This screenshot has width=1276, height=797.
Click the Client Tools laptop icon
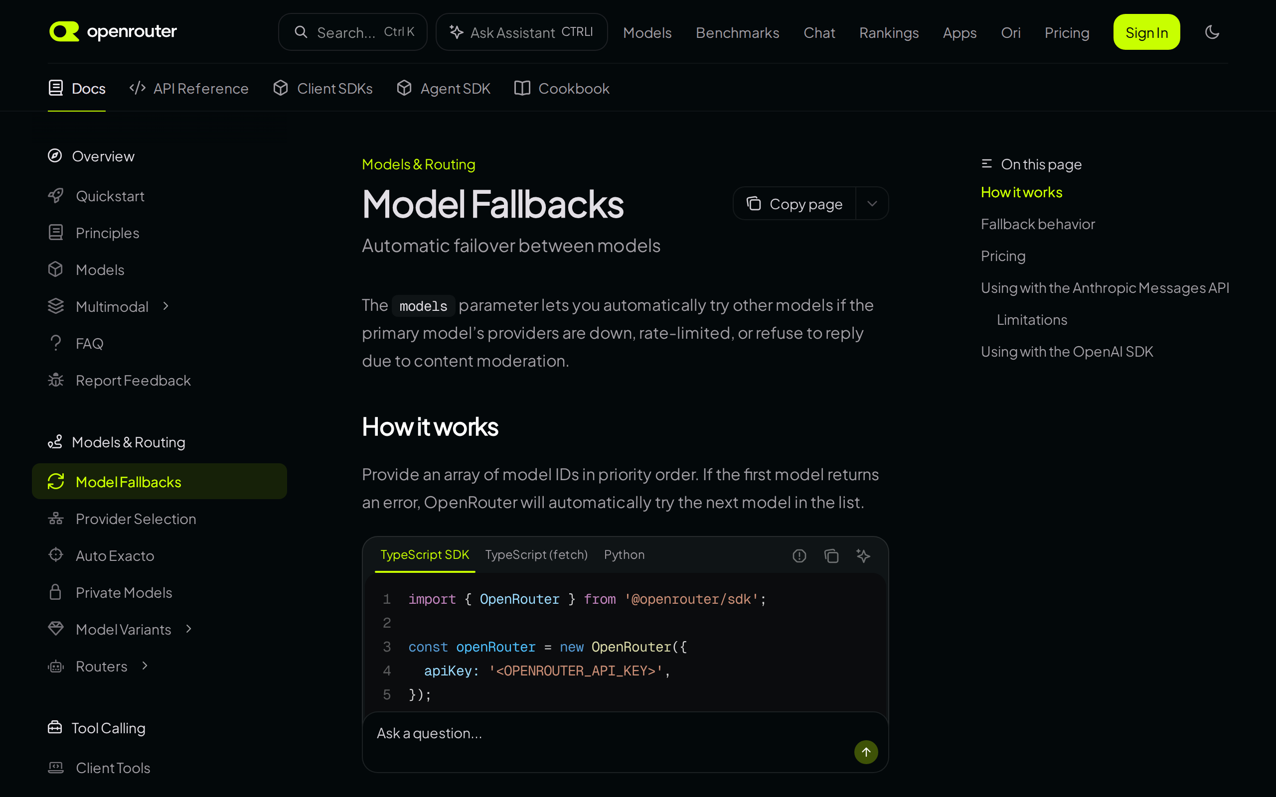coord(55,768)
